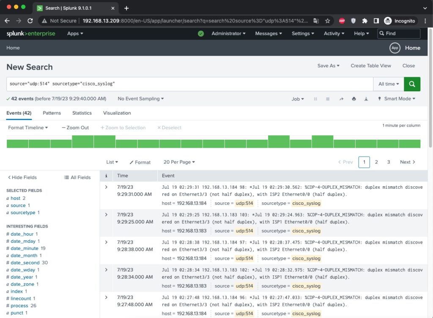Switch to the Visualization tab
This screenshot has height=318, width=433.
click(117, 113)
